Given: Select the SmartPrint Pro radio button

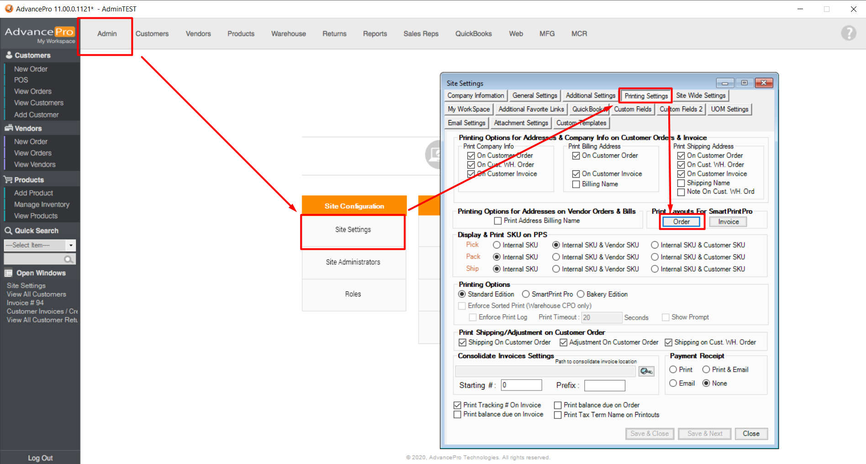Looking at the screenshot, I should (x=526, y=294).
